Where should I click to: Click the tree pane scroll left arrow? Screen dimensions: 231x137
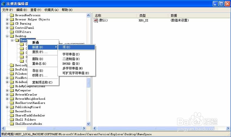pyautogui.click(x=3, y=128)
